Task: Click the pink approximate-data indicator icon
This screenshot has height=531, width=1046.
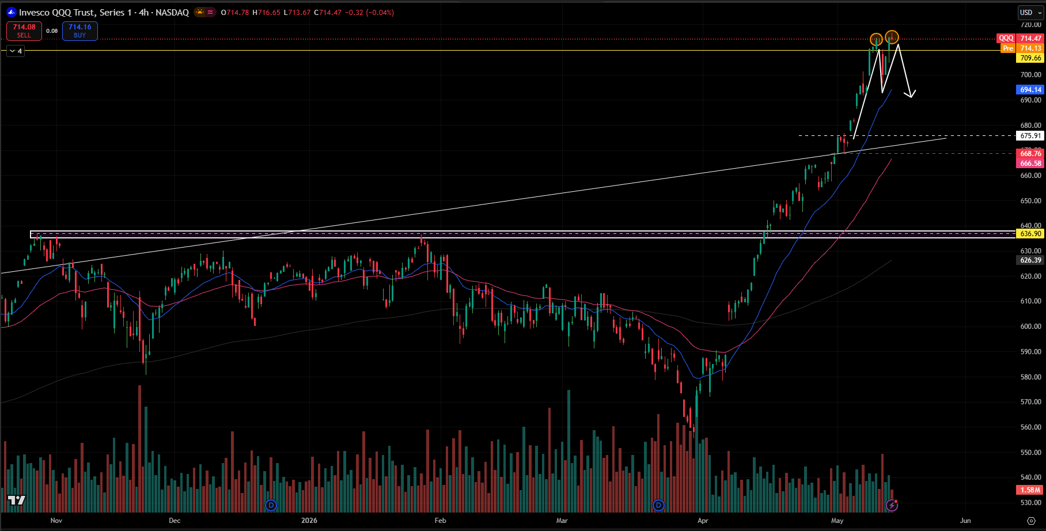Action: pos(210,12)
